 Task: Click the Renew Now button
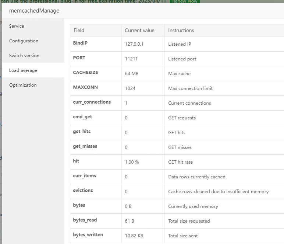185,1
